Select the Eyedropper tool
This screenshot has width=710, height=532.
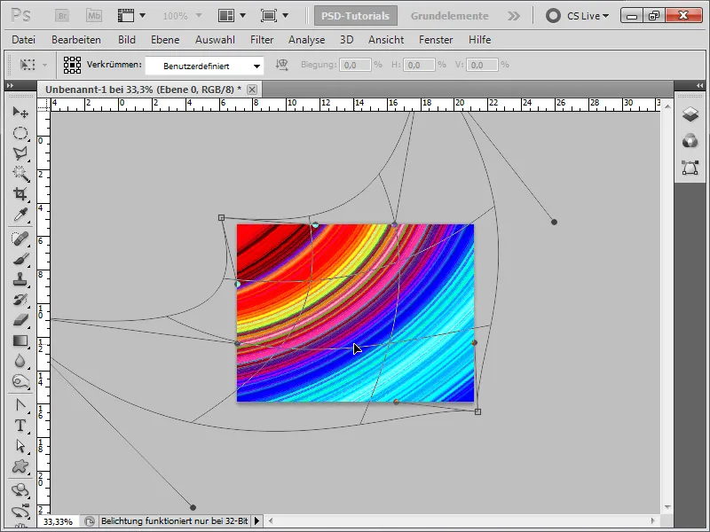pos(20,215)
